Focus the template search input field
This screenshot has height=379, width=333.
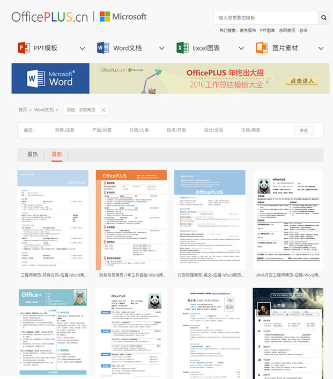click(266, 18)
